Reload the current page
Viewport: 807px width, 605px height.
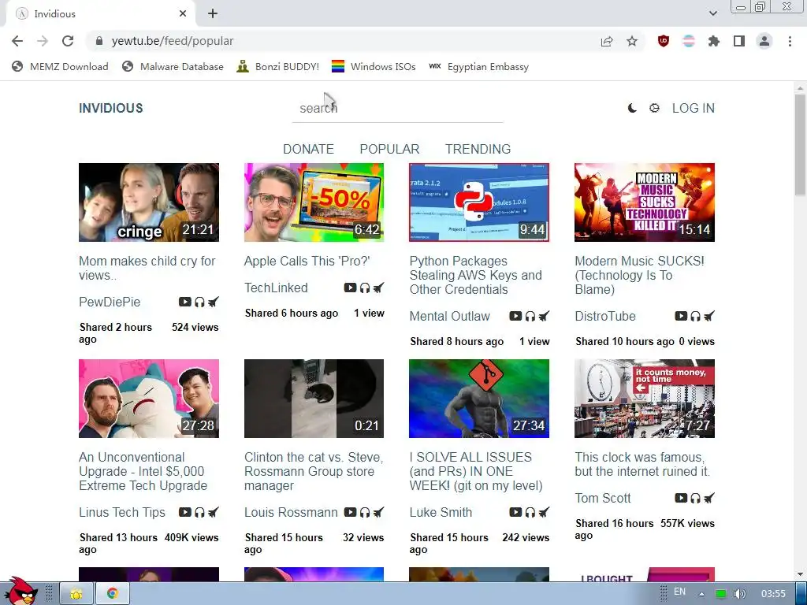(68, 41)
